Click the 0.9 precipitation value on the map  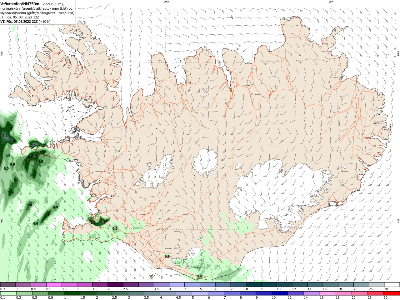pos(56,207)
